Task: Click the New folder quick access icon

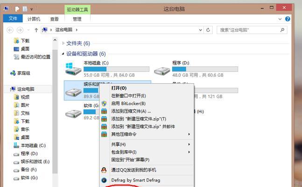Action: coord(25,9)
